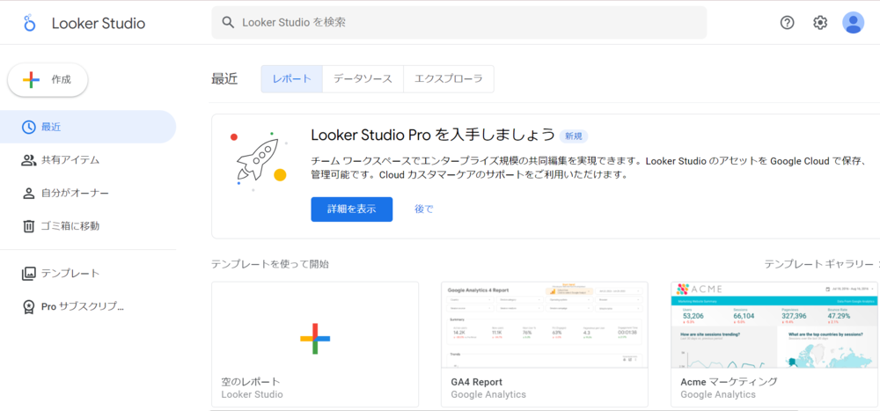This screenshot has width=880, height=411.
Task: Click the badge icon beside Pro サブスクリプ…
Action: 28,306
